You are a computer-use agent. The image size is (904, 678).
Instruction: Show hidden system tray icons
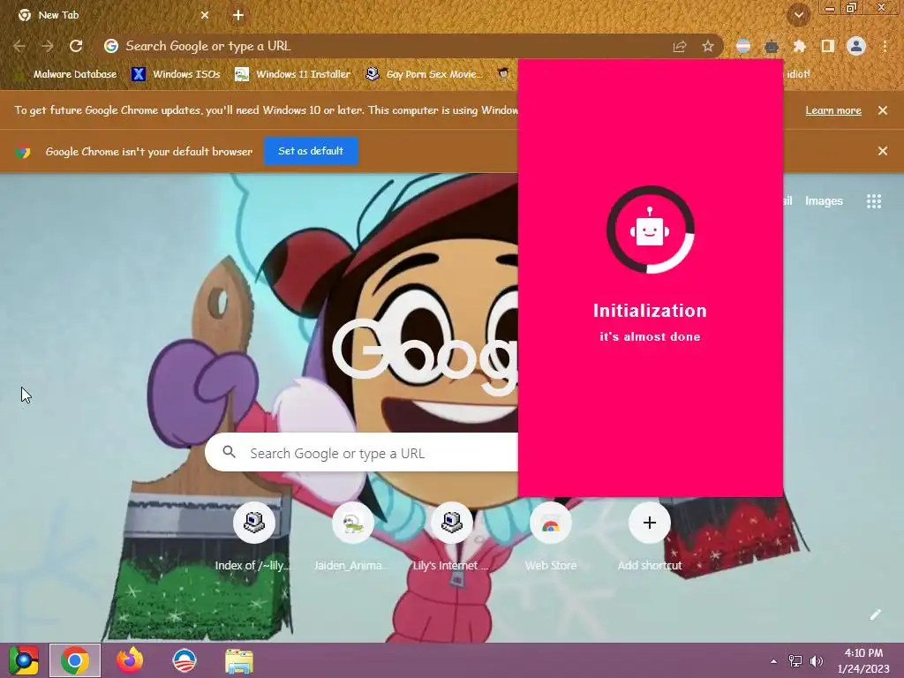773,661
